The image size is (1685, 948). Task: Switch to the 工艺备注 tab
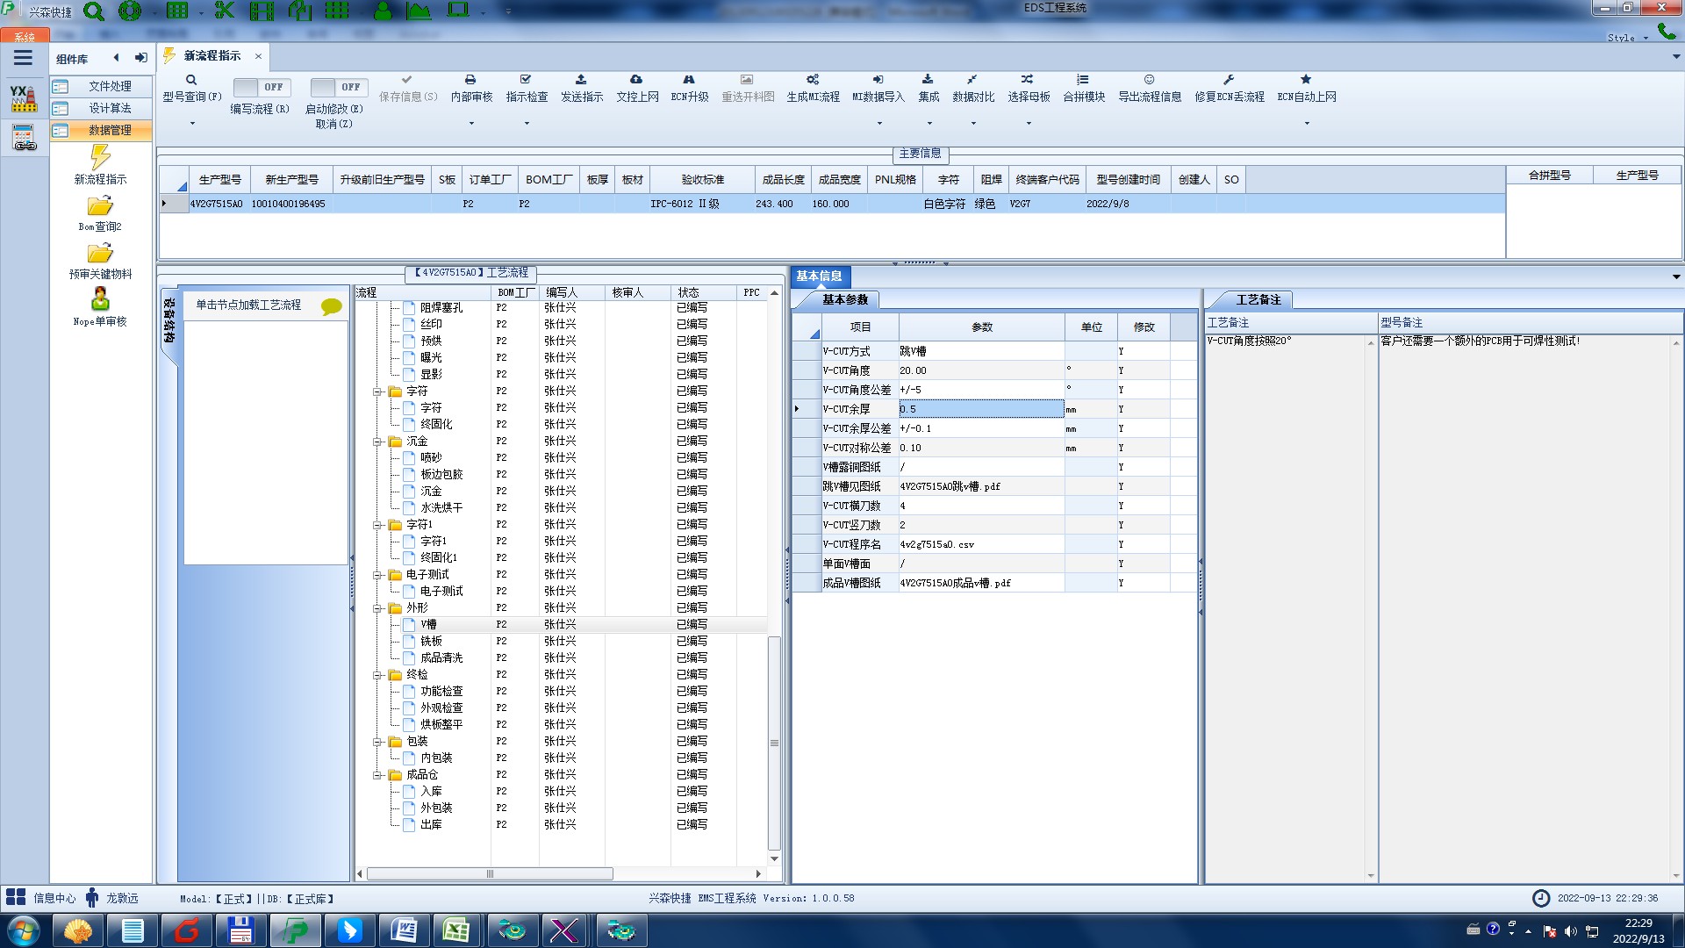1258,299
